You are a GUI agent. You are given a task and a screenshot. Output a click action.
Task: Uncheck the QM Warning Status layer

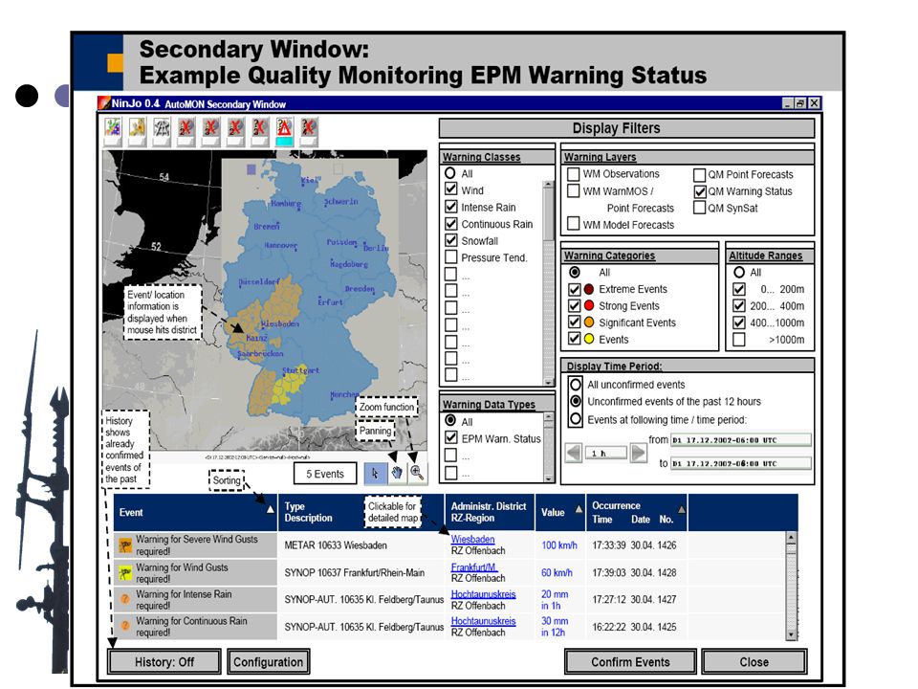point(700,191)
